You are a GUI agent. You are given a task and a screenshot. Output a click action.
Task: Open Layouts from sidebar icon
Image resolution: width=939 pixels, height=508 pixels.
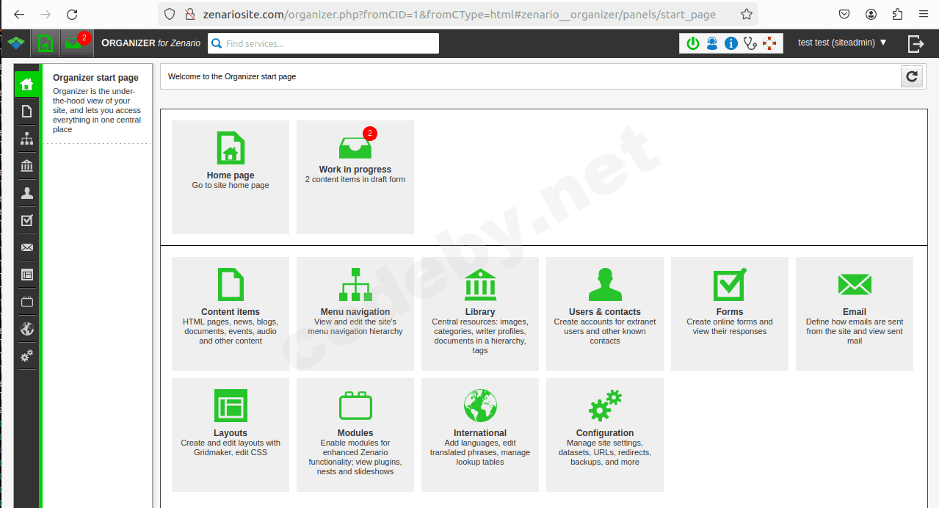click(x=27, y=275)
